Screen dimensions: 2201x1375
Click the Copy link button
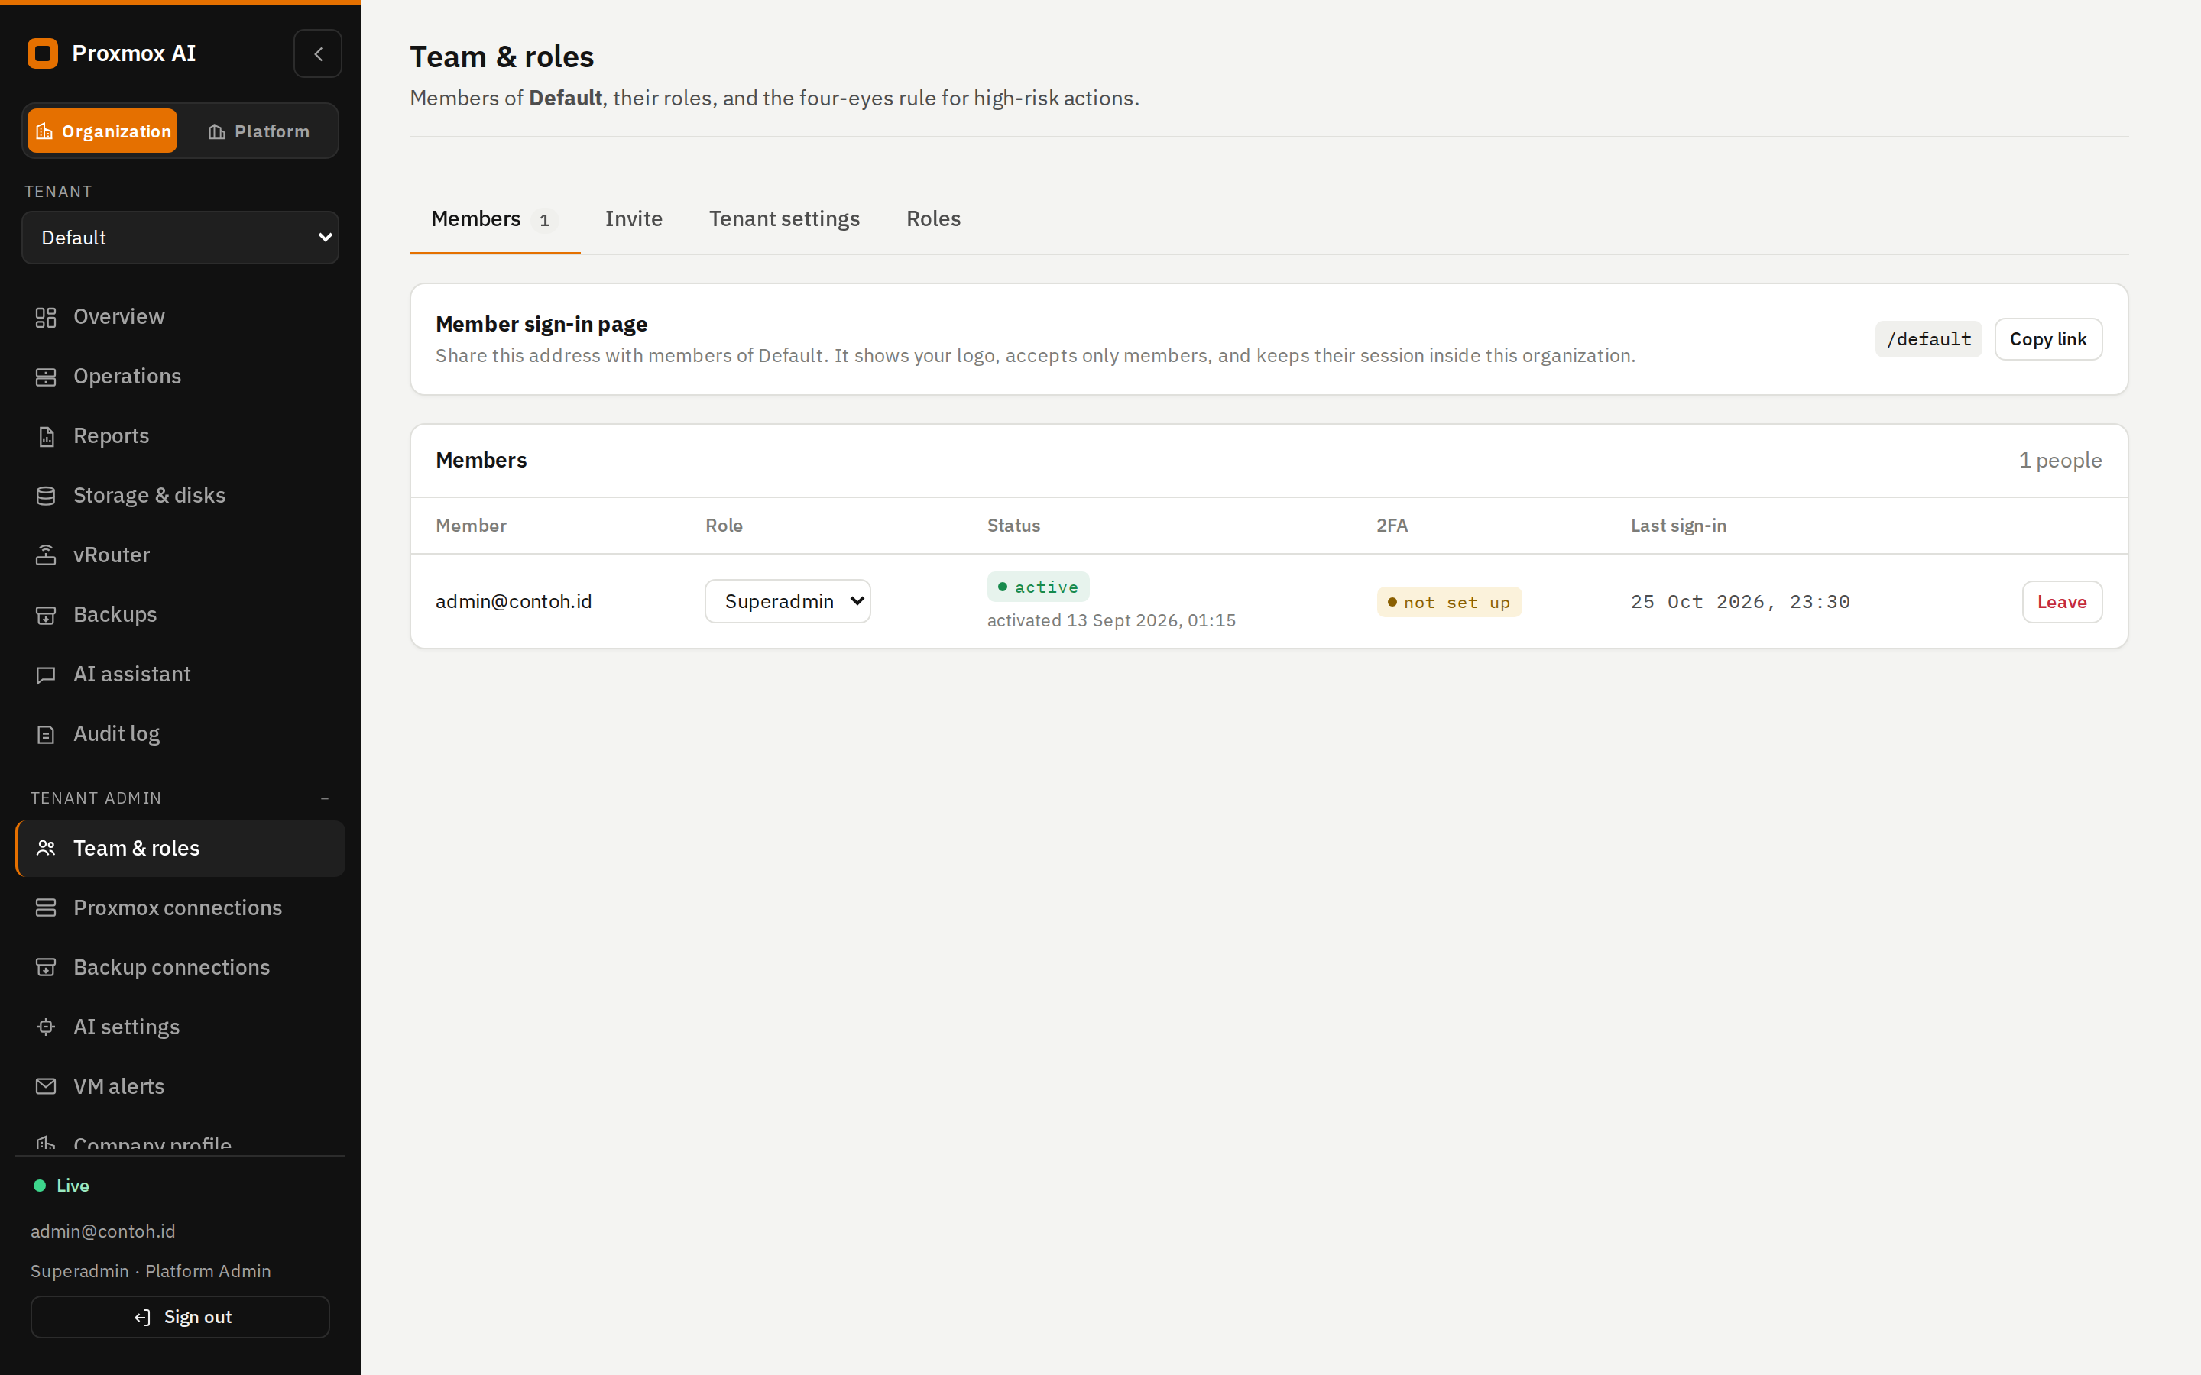(x=2048, y=339)
